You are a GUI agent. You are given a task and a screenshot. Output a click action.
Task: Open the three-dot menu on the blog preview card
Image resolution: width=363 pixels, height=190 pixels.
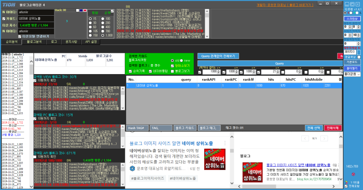pos(225,143)
